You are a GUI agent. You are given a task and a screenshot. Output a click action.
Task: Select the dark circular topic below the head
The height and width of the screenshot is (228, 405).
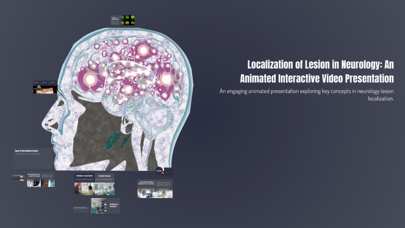[159, 171]
